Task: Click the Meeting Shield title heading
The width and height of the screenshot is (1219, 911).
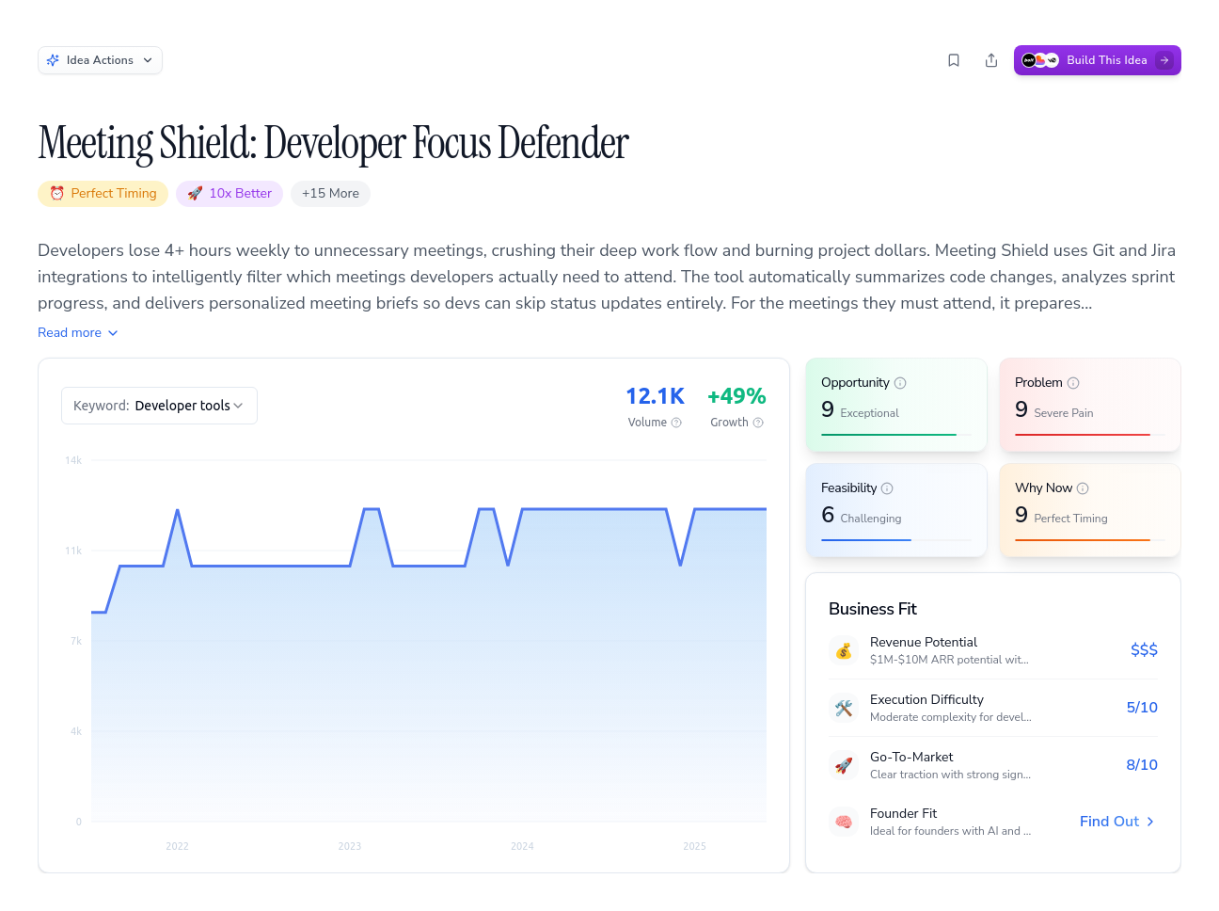Action: point(333,143)
